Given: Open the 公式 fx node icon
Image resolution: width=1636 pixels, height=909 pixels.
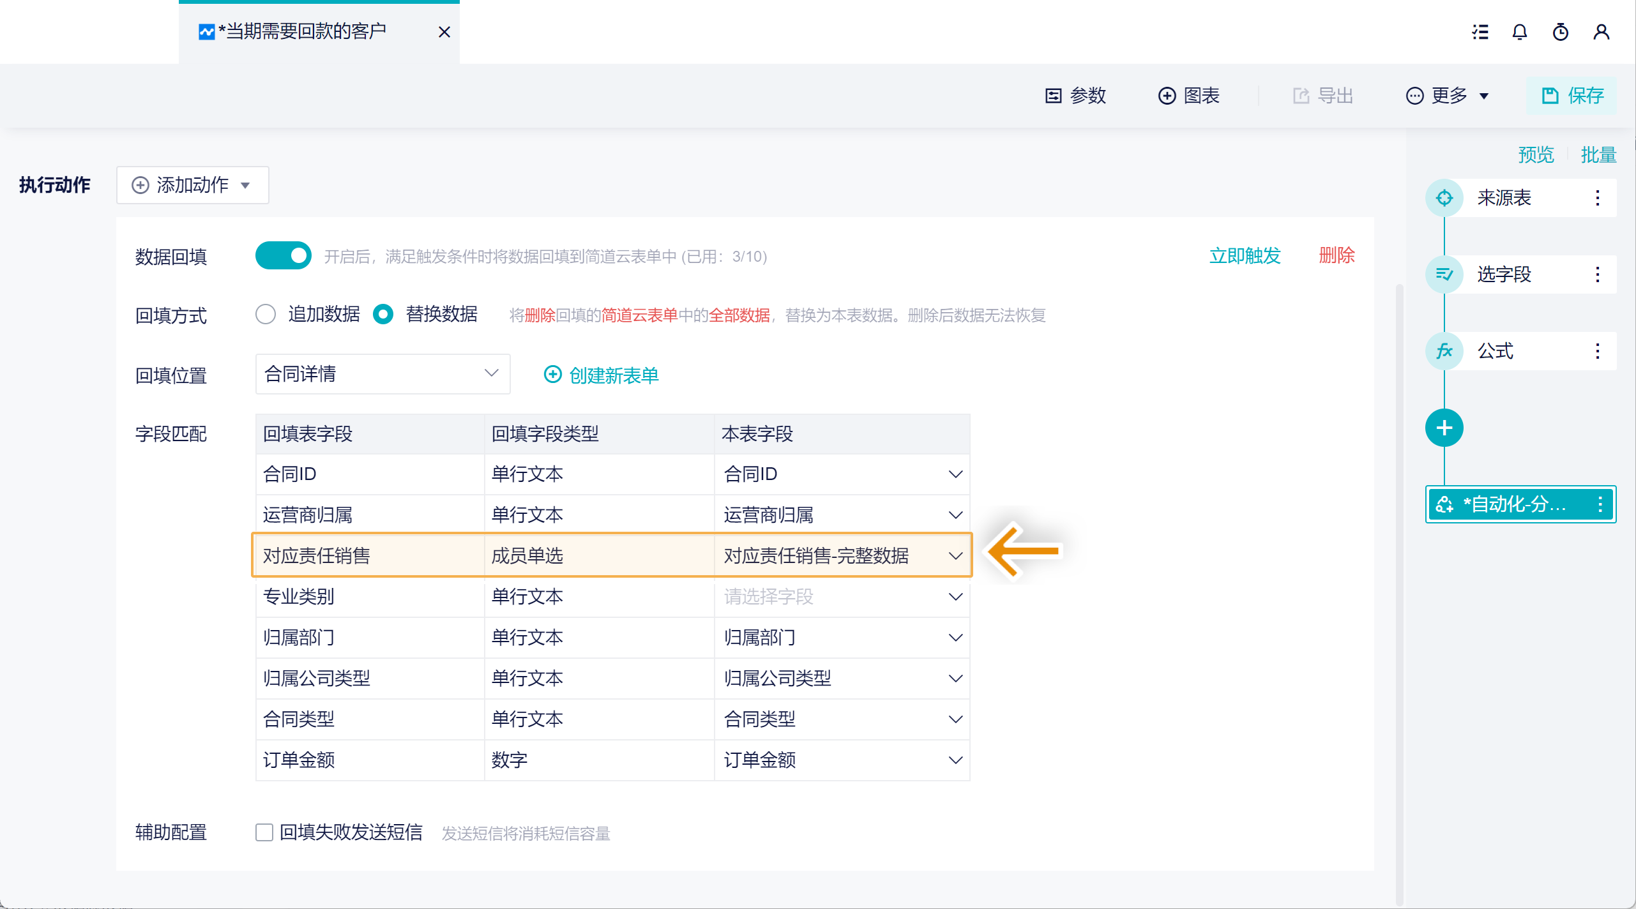Looking at the screenshot, I should [x=1444, y=351].
